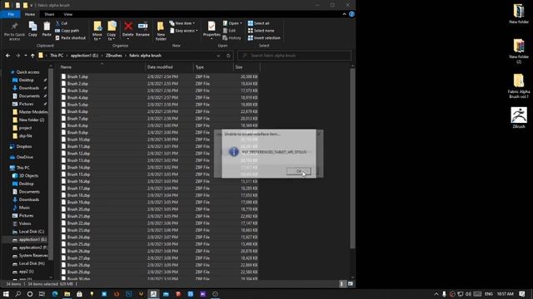Viewport: 533px width, 299px height.
Task: Click the taskbar Search icon
Action: [18, 294]
